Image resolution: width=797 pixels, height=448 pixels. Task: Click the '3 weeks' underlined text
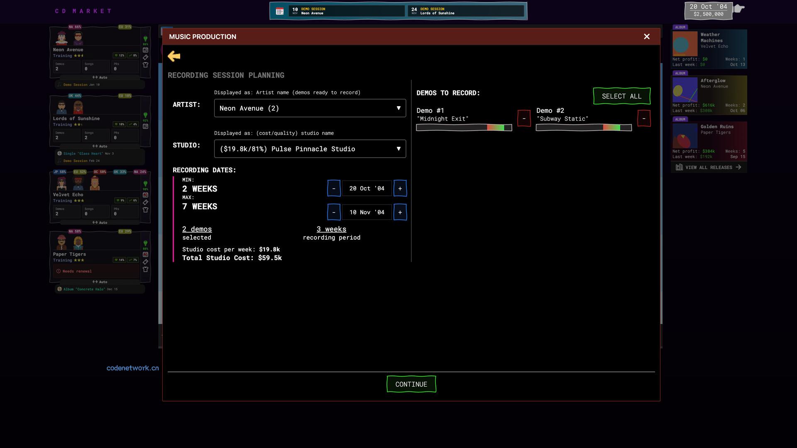331,229
